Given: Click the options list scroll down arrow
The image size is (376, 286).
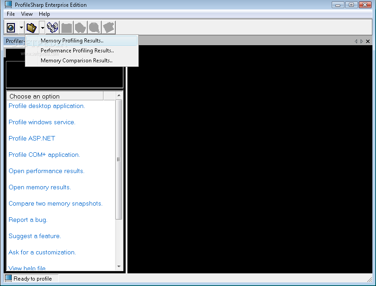Looking at the screenshot, I should click(x=119, y=267).
